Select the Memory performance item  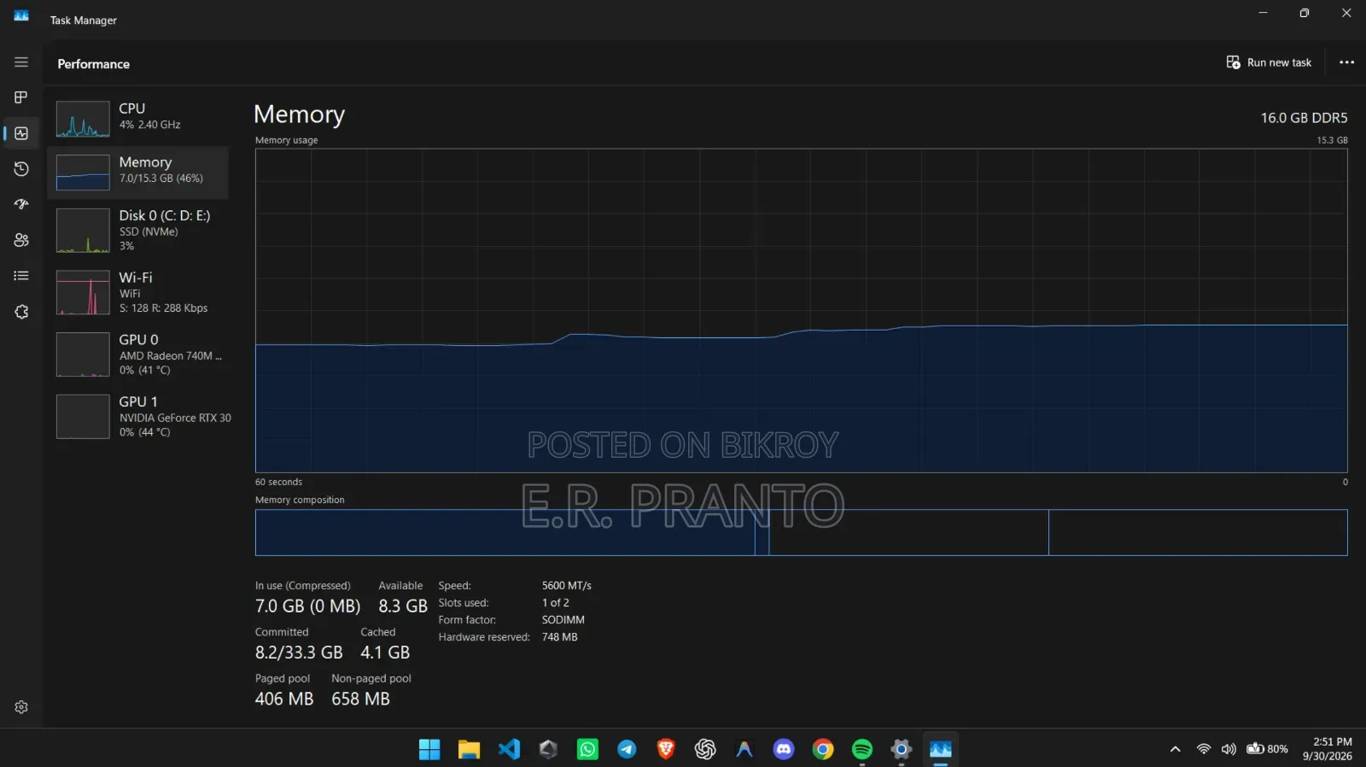click(138, 172)
